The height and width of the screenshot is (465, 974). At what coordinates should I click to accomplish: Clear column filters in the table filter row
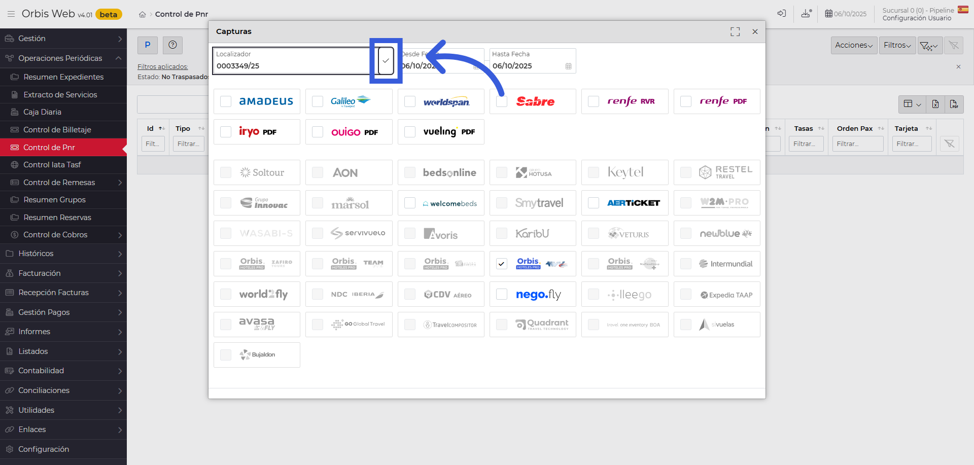[950, 144]
